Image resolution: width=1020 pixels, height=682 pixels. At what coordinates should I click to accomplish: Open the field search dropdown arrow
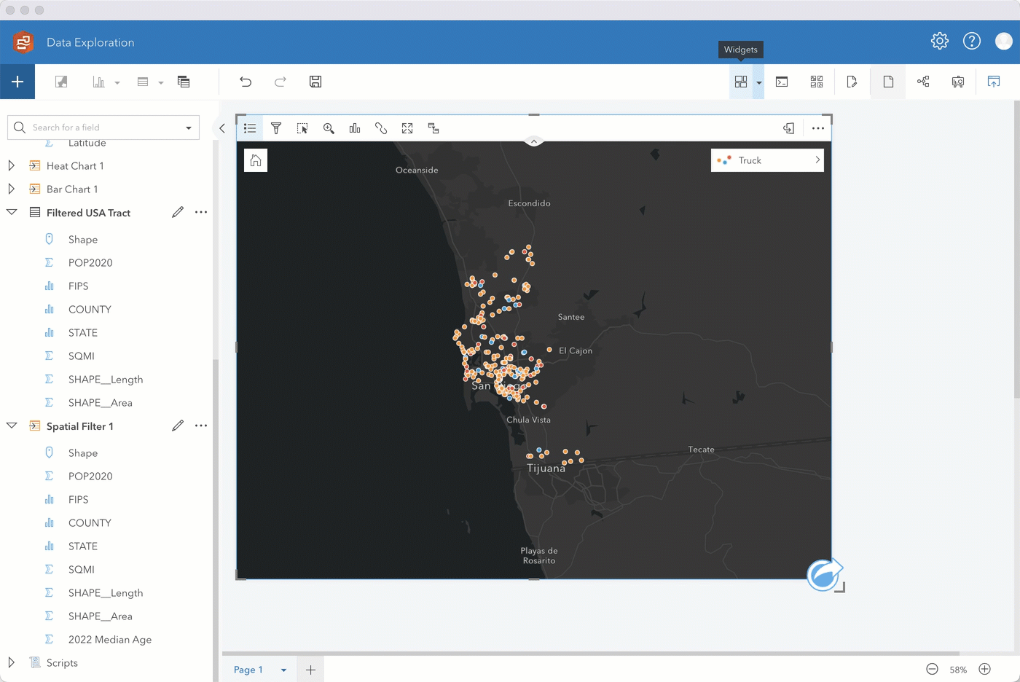(x=189, y=128)
